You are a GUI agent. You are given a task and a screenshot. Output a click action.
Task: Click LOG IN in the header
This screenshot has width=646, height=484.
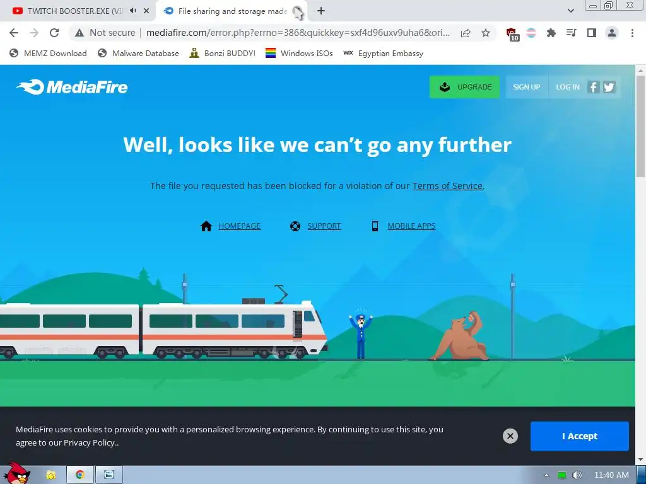pyautogui.click(x=568, y=87)
